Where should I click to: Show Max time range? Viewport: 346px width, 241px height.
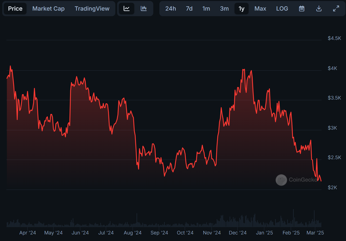pos(260,9)
